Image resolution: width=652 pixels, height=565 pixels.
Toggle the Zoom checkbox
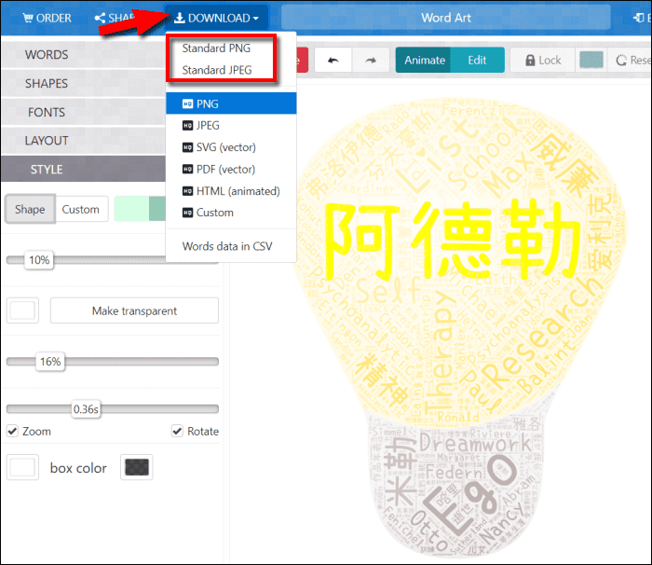(x=12, y=432)
